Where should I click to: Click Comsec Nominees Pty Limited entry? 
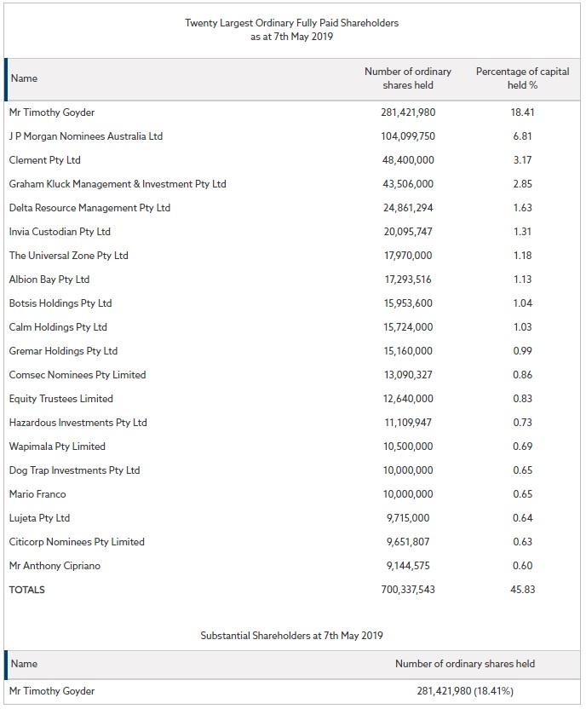[78, 375]
